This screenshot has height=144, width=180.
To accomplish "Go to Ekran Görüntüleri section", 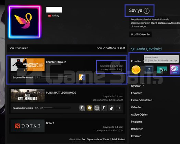I will pyautogui.click(x=142, y=100).
